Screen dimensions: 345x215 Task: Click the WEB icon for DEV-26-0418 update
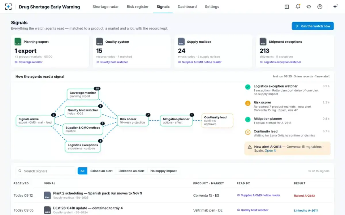(47, 210)
